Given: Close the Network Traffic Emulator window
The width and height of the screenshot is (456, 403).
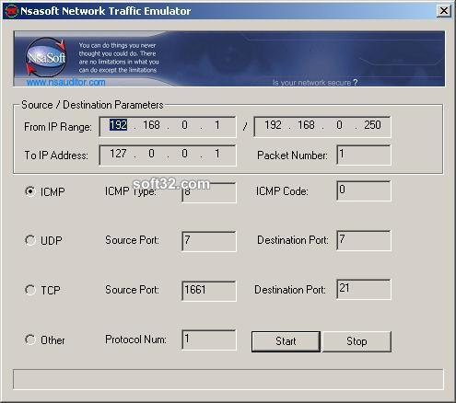Looking at the screenshot, I should pyautogui.click(x=444, y=11).
